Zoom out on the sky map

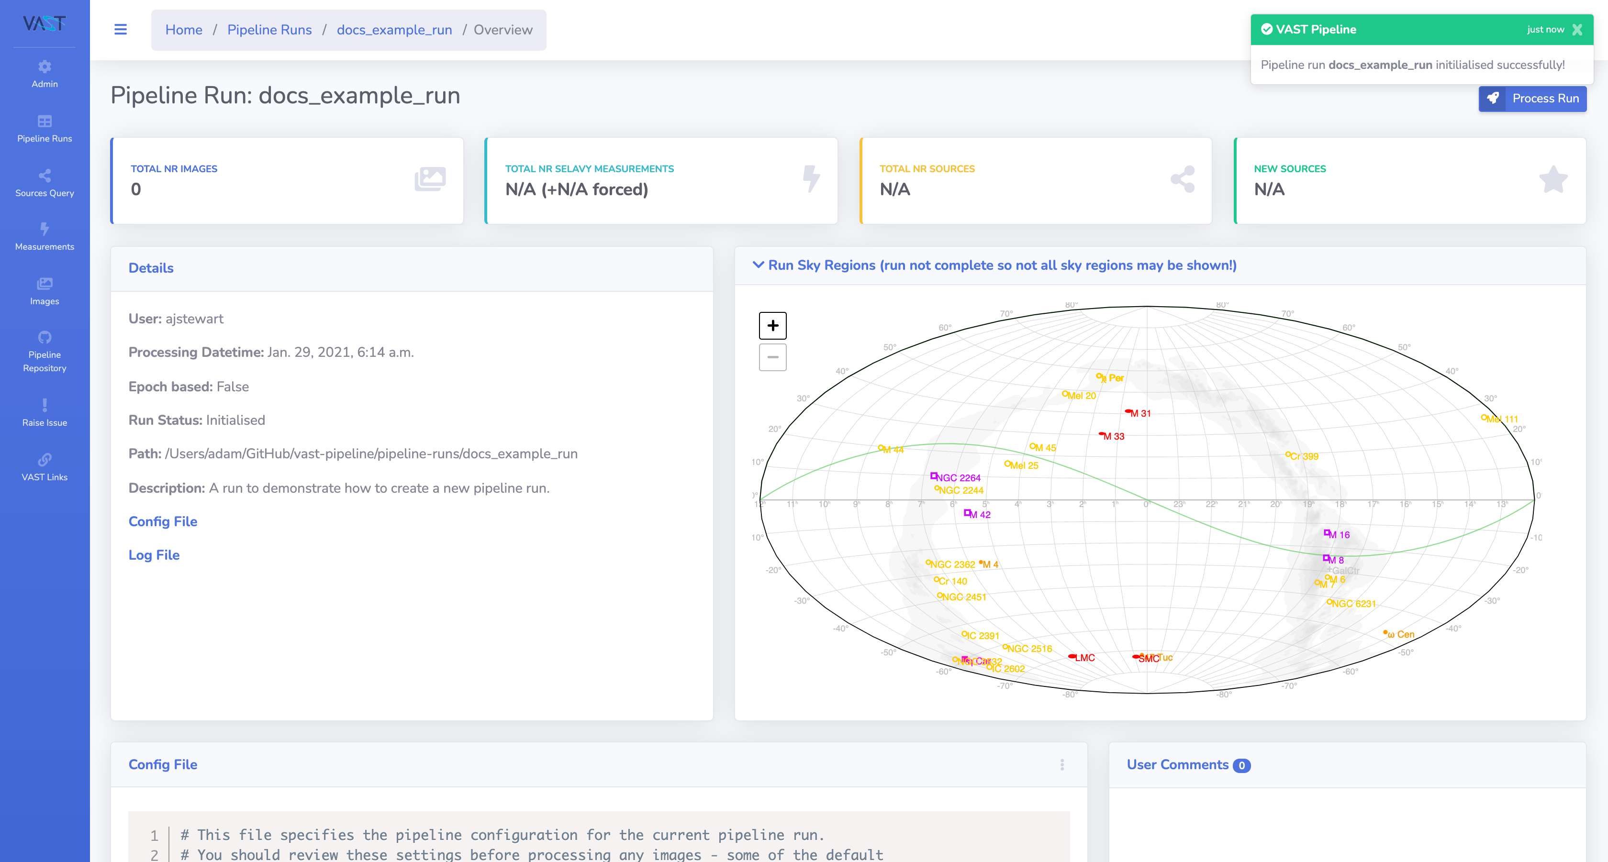[x=772, y=357]
